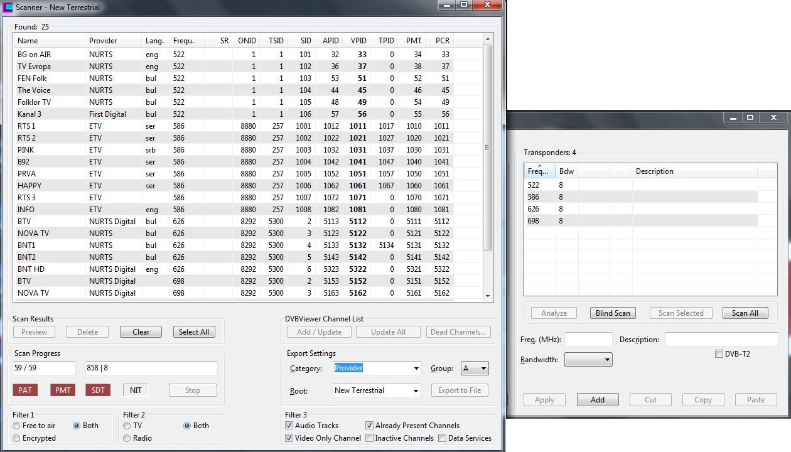Click the Apply button in transponder panel
The width and height of the screenshot is (791, 452).
(544, 400)
